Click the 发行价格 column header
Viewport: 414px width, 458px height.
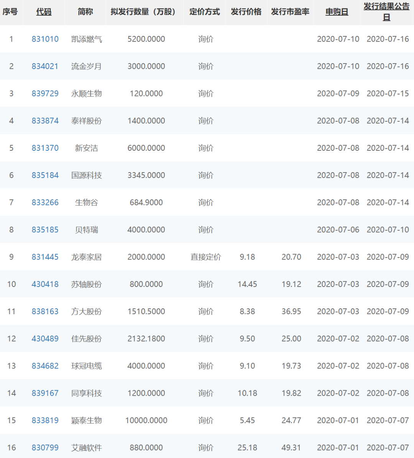tap(246, 12)
